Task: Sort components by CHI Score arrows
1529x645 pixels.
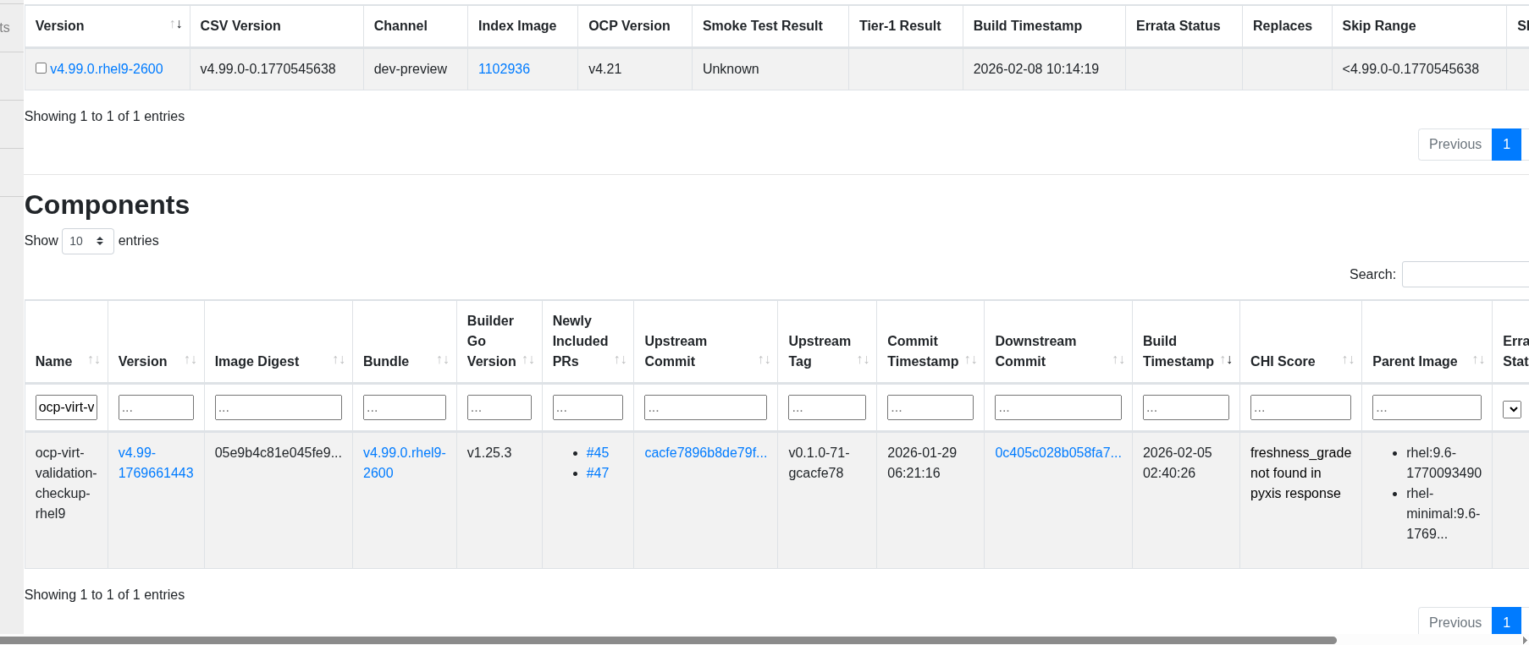Action: tap(1348, 361)
